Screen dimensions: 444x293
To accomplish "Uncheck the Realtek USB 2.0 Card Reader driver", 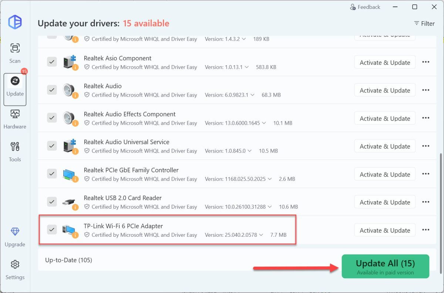I will point(52,202).
